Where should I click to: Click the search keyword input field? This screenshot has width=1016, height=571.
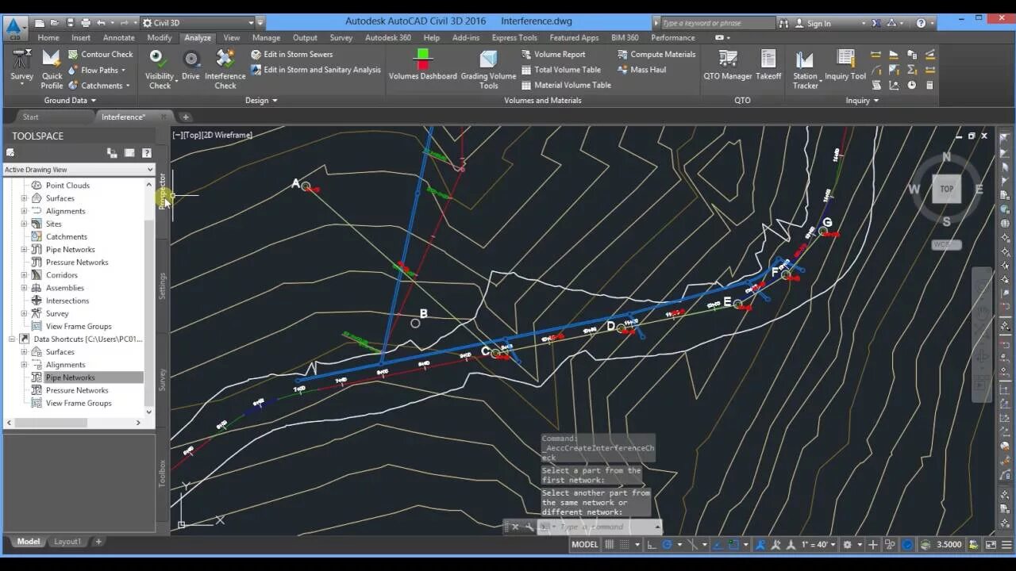tap(718, 23)
